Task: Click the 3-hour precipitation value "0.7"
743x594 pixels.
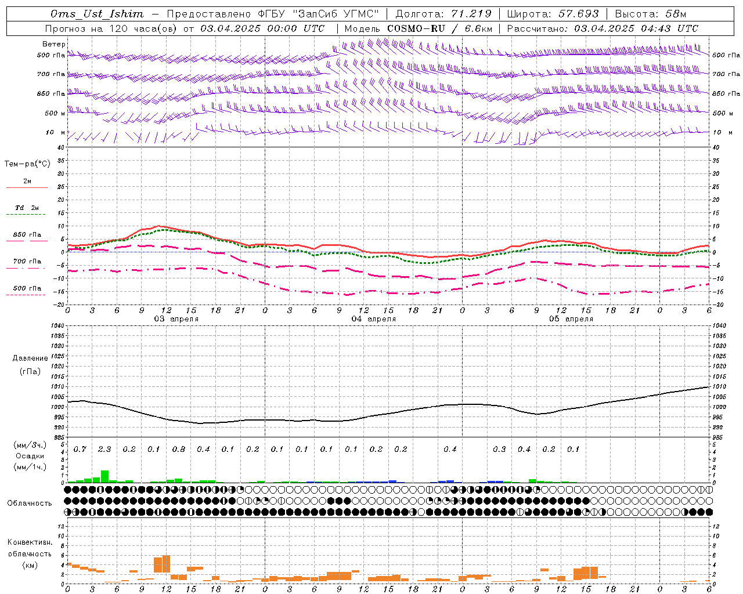Action: point(80,449)
